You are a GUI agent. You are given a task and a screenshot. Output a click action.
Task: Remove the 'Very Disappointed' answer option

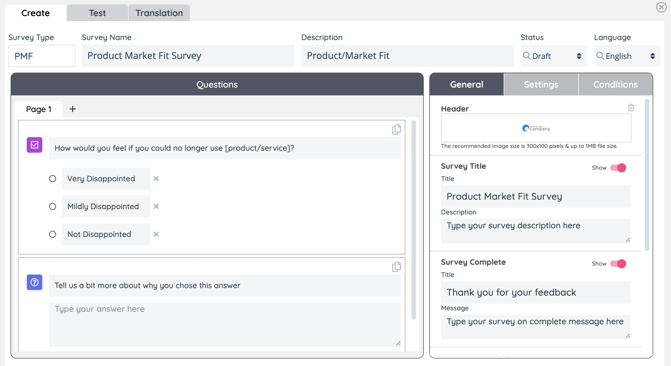tap(156, 179)
